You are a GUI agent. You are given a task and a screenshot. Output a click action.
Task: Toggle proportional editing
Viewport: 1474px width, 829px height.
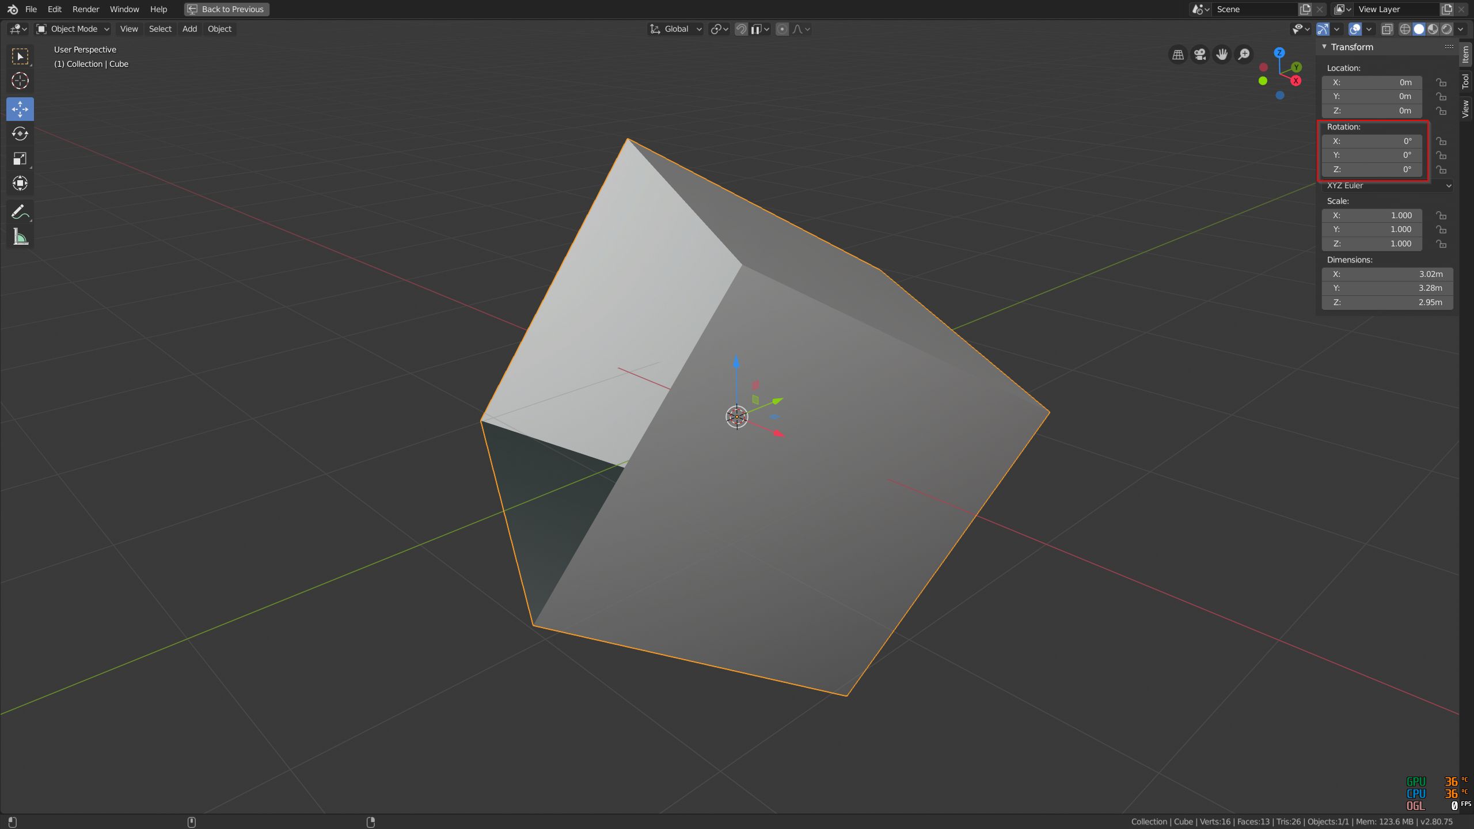pos(782,29)
